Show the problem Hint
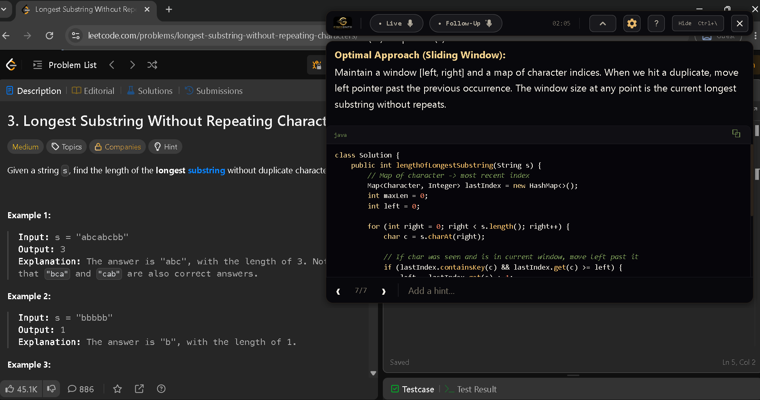Viewport: 760px width, 400px height. coord(165,147)
